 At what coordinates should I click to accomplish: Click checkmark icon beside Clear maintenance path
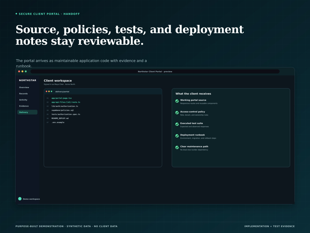click(177, 147)
